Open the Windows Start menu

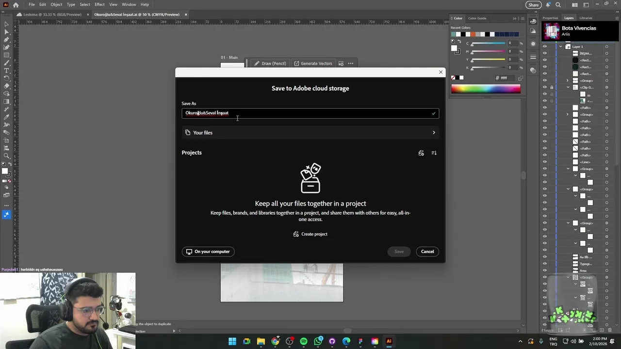(x=232, y=341)
